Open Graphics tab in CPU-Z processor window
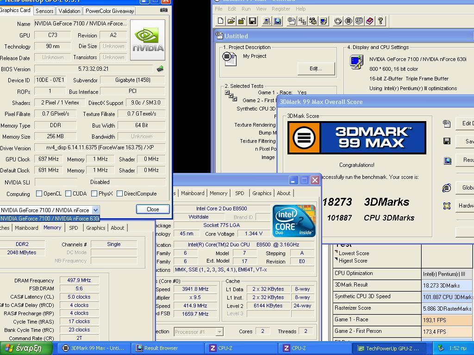Screen dimensions: 474x355 coord(262,193)
